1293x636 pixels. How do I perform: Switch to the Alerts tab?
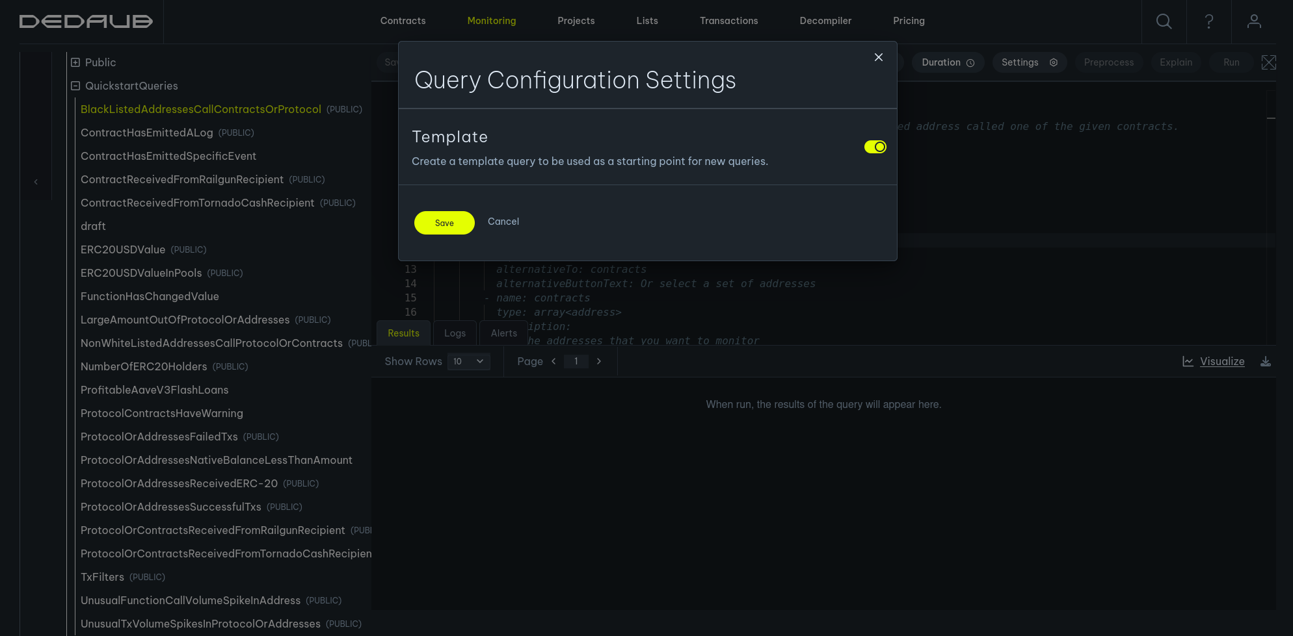[x=503, y=333]
